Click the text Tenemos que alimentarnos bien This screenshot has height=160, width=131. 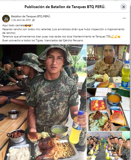[x=21, y=37]
